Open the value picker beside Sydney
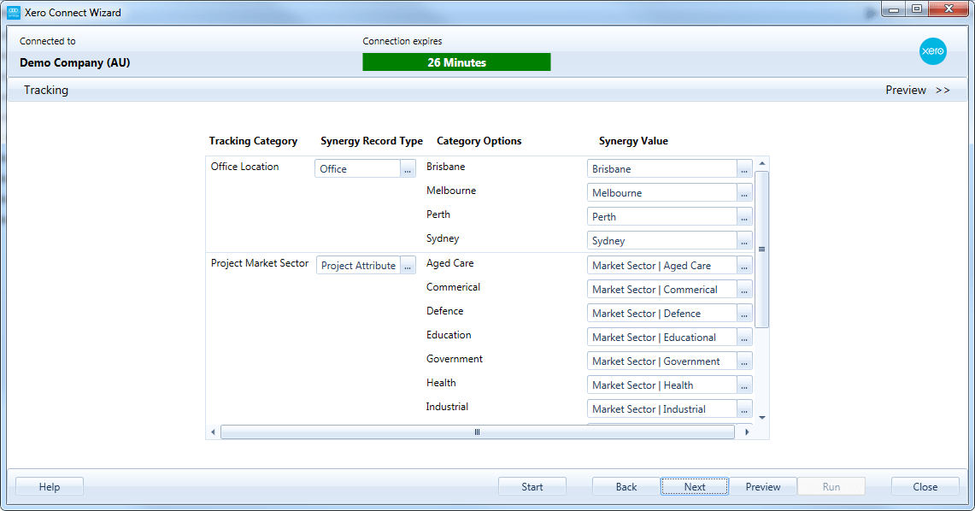Image resolution: width=975 pixels, height=511 pixels. [743, 240]
